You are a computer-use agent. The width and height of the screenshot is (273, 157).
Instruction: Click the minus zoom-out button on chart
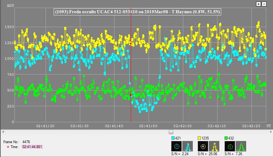[264, 4]
